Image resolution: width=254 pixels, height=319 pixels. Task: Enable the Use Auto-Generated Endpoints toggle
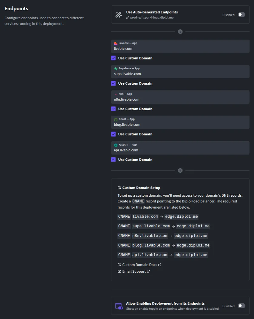(x=241, y=15)
